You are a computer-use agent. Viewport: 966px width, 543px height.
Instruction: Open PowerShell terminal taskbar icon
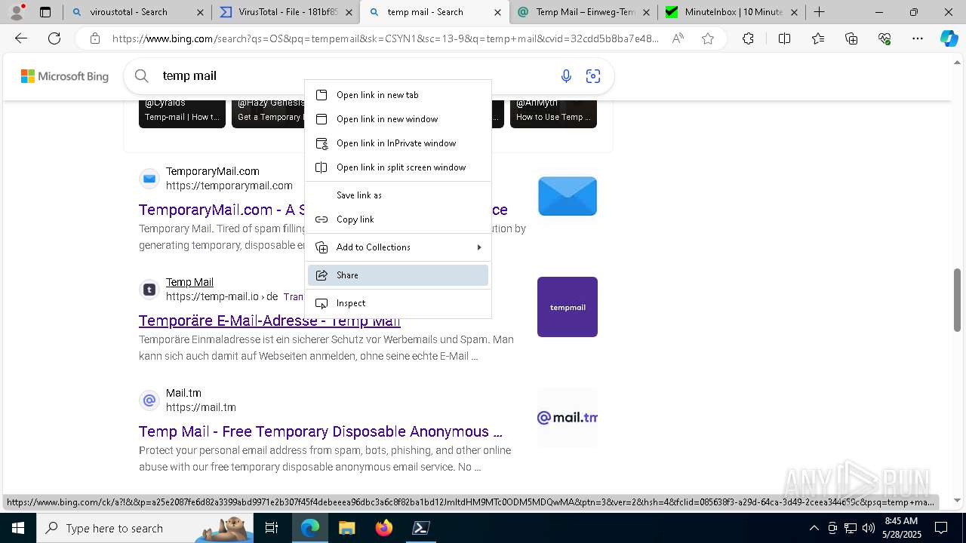(420, 528)
